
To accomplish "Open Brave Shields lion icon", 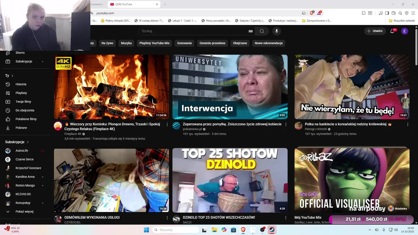I will click(x=312, y=13).
